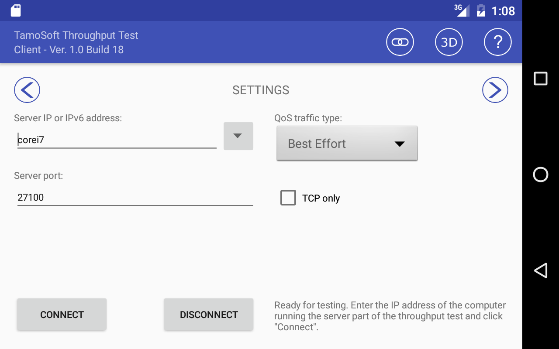The width and height of the screenshot is (559, 349).
Task: Open help via question mark icon
Action: click(498, 42)
